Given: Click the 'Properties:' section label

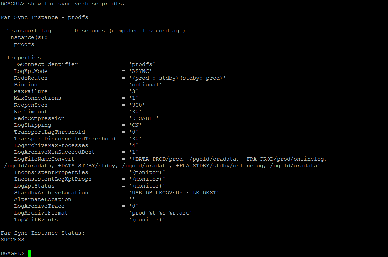Looking at the screenshot, I should 26,58.
